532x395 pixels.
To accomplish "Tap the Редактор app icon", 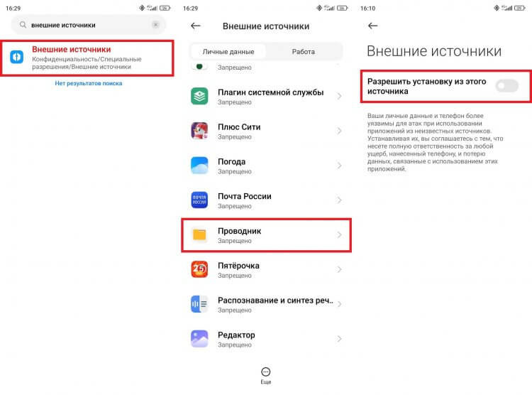I will [x=199, y=339].
